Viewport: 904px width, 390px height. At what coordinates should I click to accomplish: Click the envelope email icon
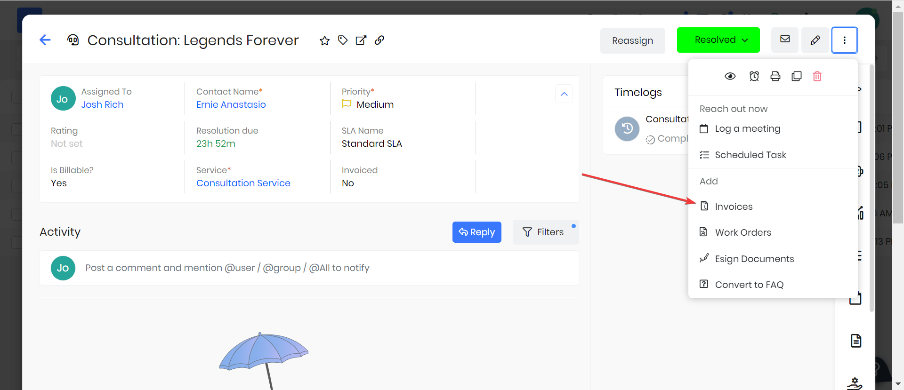click(785, 40)
